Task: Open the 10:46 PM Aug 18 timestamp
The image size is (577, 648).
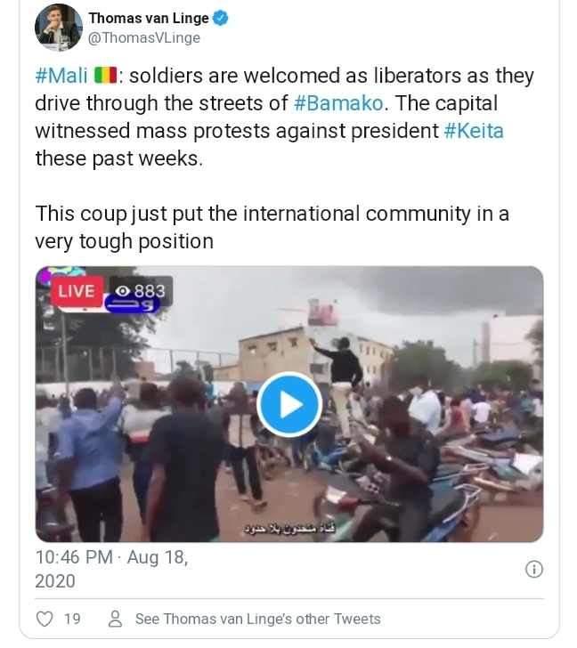Action: pos(111,569)
